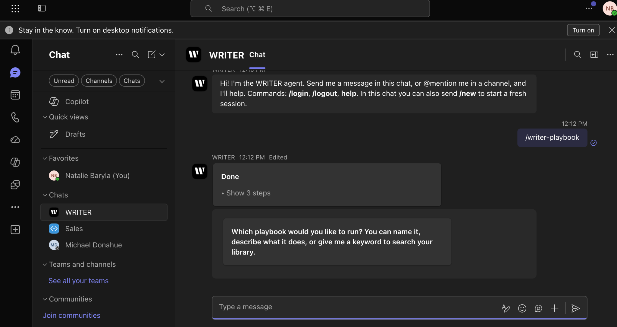This screenshot has height=327, width=617.
Task: Expand Show 3 steps disclosure
Action: (246, 193)
